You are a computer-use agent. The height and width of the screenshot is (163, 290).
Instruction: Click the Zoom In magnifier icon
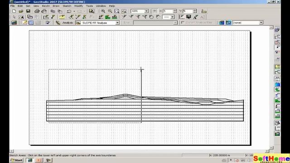(x=103, y=11)
